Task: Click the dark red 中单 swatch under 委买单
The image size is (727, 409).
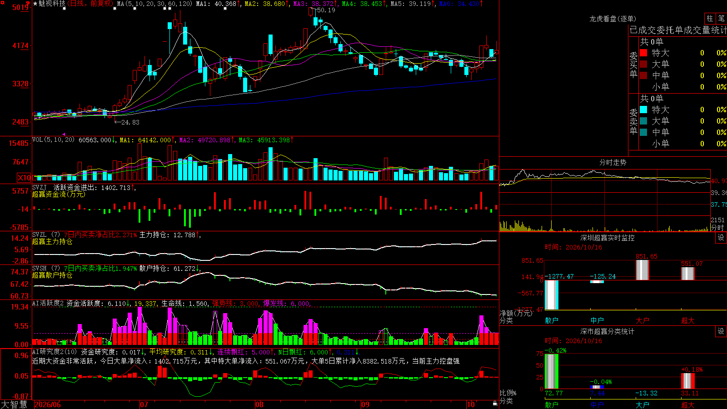Action: [643, 75]
